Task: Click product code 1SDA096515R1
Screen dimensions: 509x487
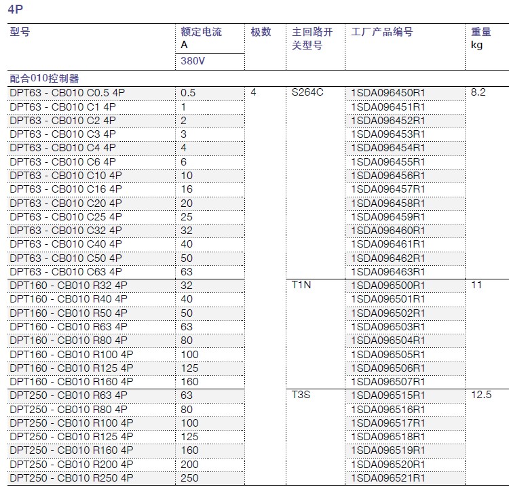Action: point(388,395)
